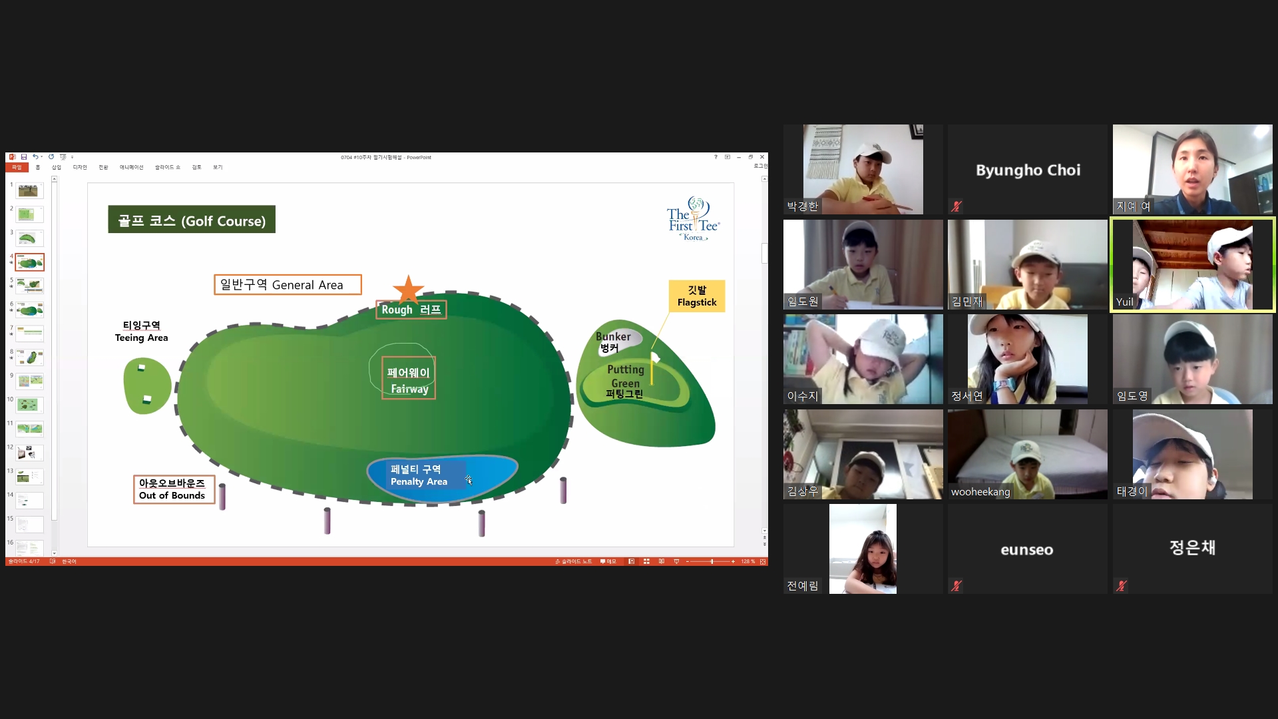Toggle the slide notes (슬라이드 노트) pane
The width and height of the screenshot is (1278, 719).
pos(574,561)
